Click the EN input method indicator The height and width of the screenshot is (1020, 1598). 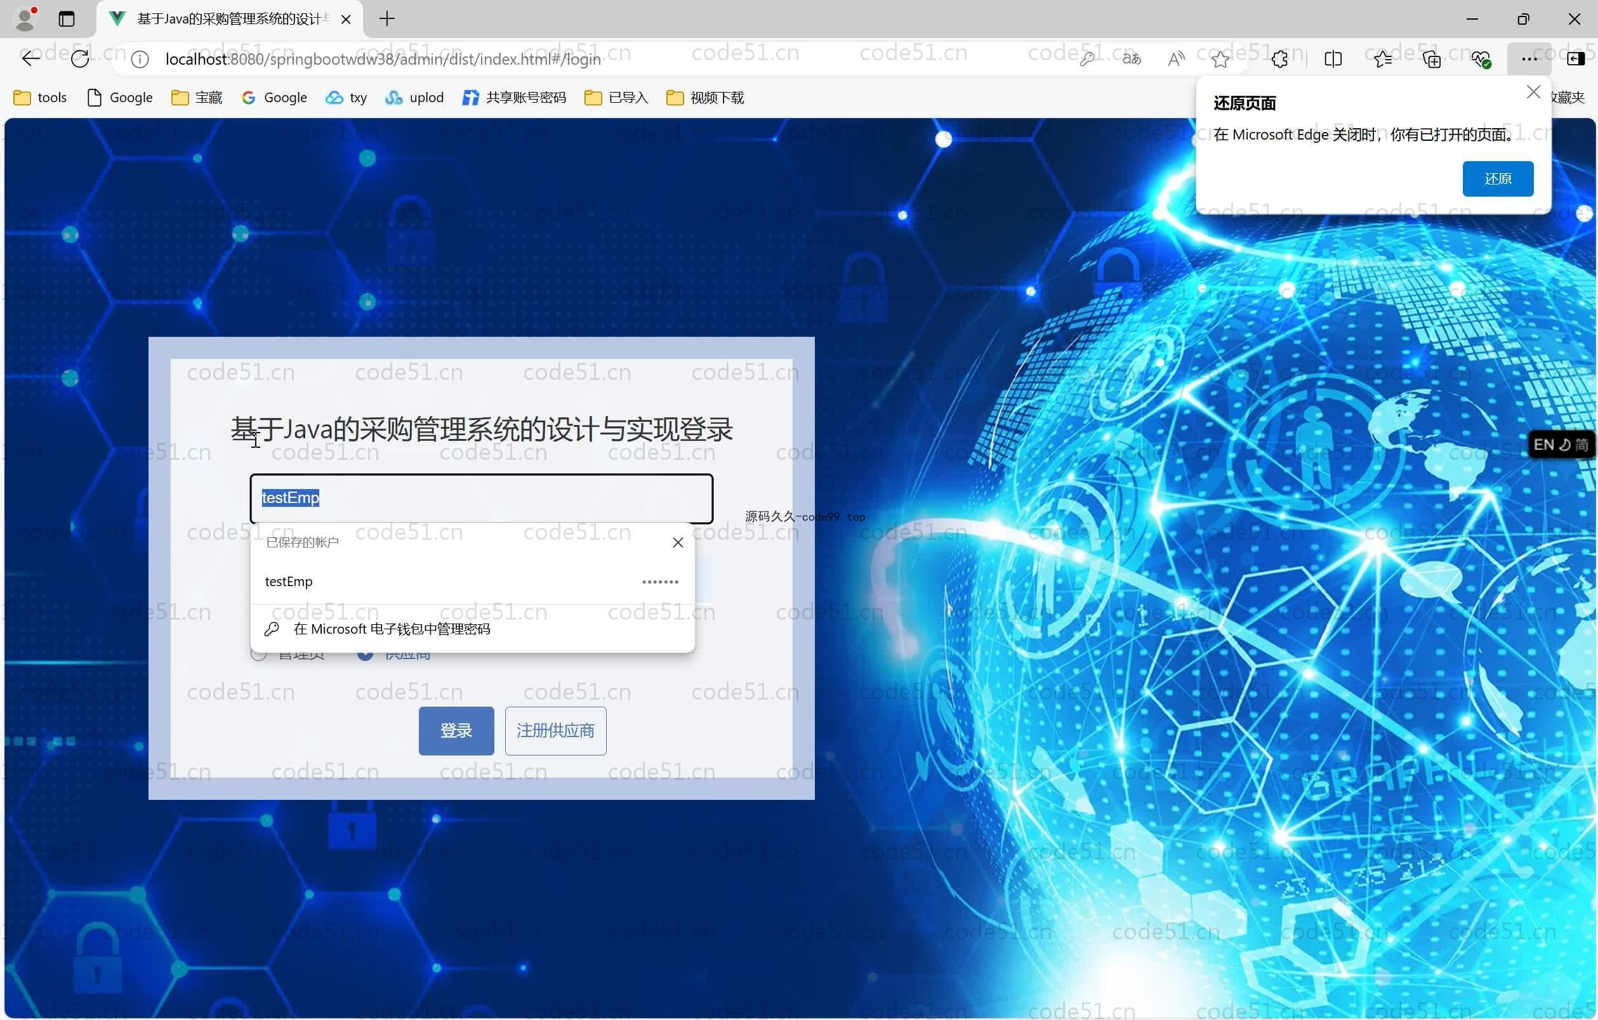click(x=1543, y=444)
